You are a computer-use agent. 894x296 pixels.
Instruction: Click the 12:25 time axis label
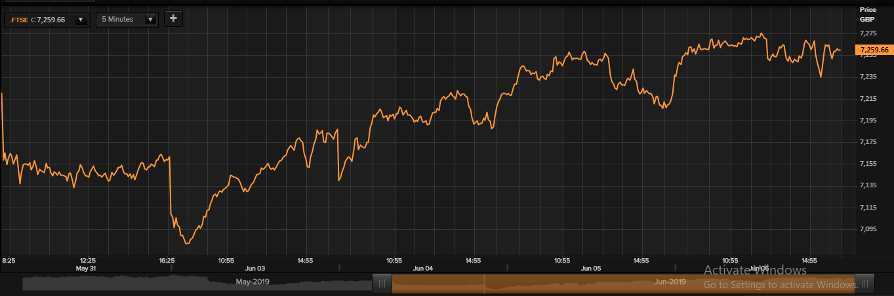click(x=87, y=261)
